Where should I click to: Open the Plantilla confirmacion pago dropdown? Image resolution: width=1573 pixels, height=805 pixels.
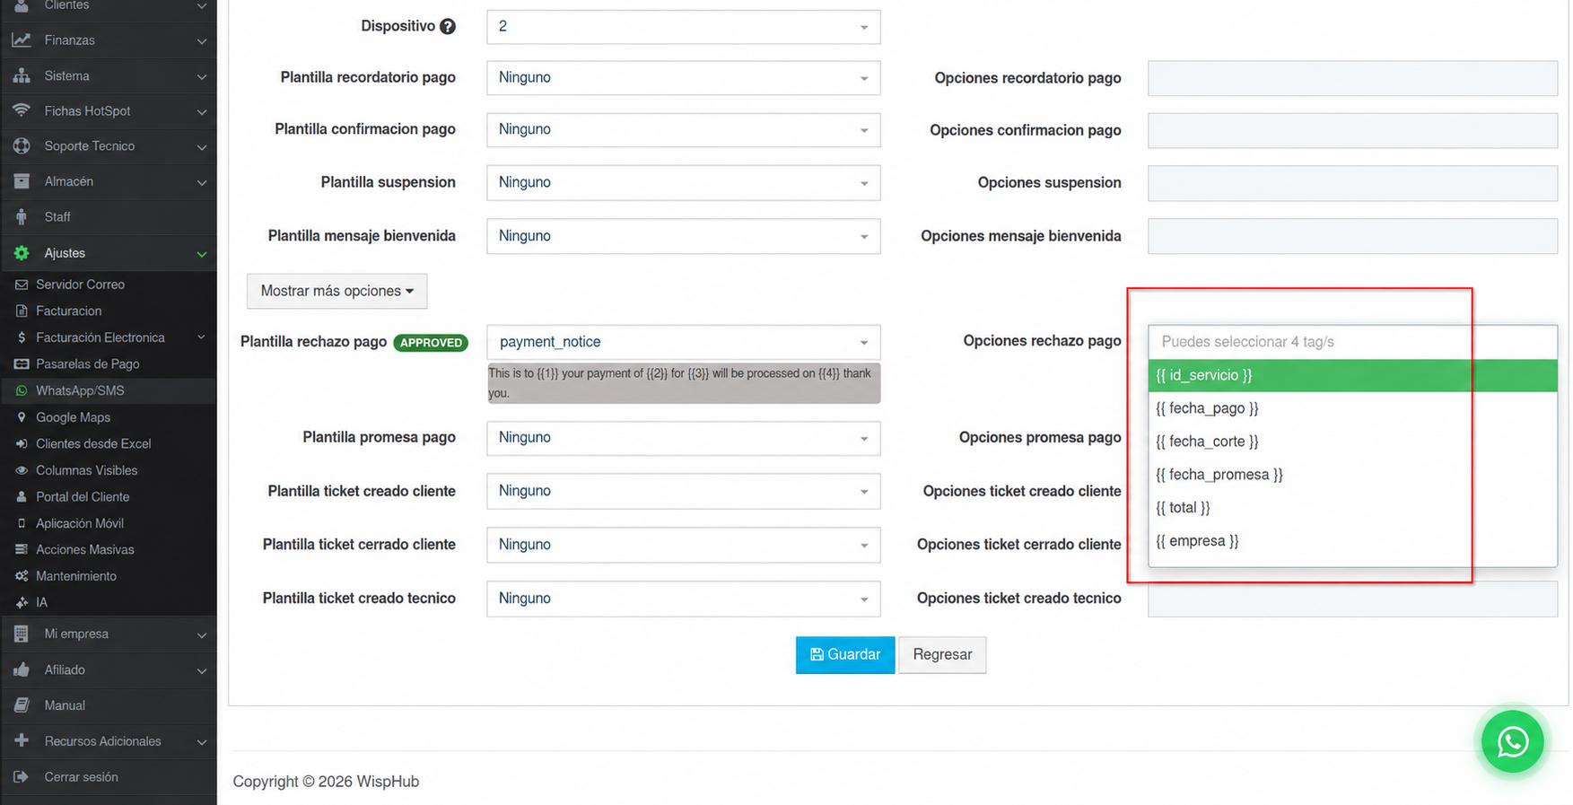[683, 130]
